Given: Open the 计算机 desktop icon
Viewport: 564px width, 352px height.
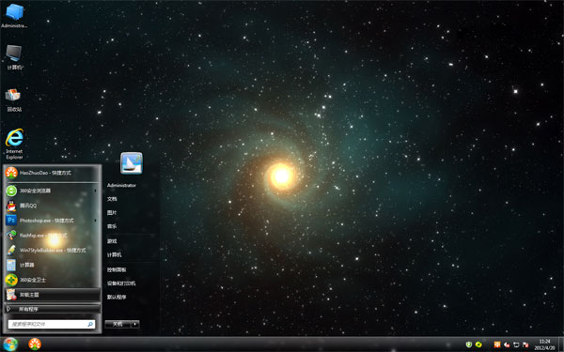Looking at the screenshot, I should 14,57.
